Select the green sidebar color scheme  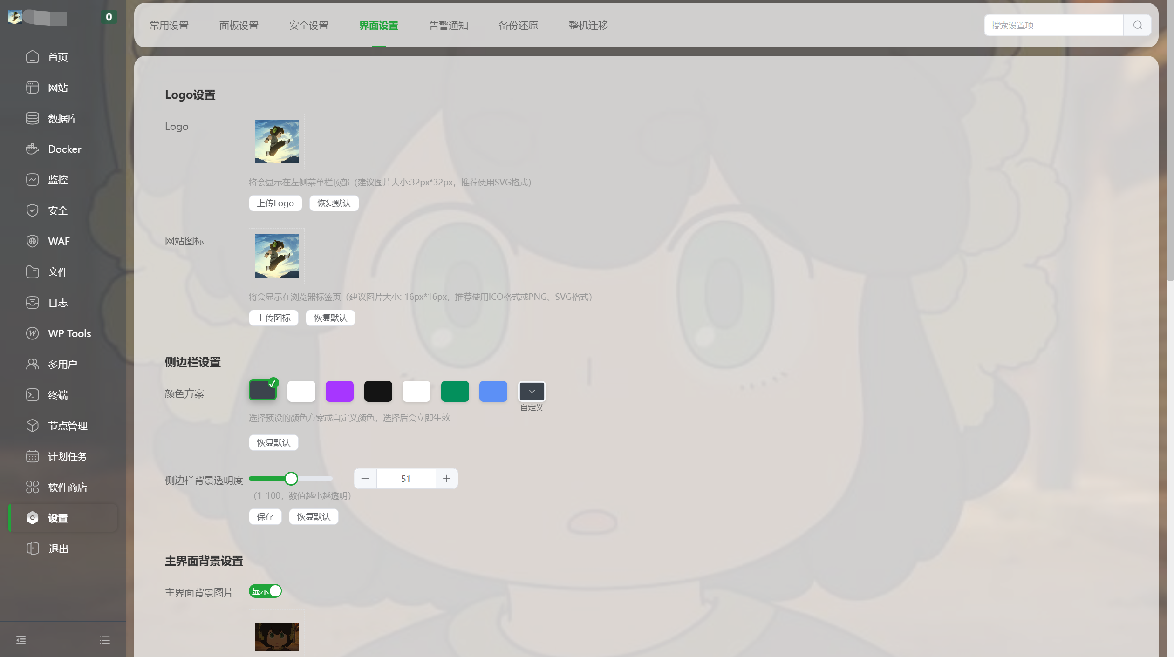coord(455,391)
